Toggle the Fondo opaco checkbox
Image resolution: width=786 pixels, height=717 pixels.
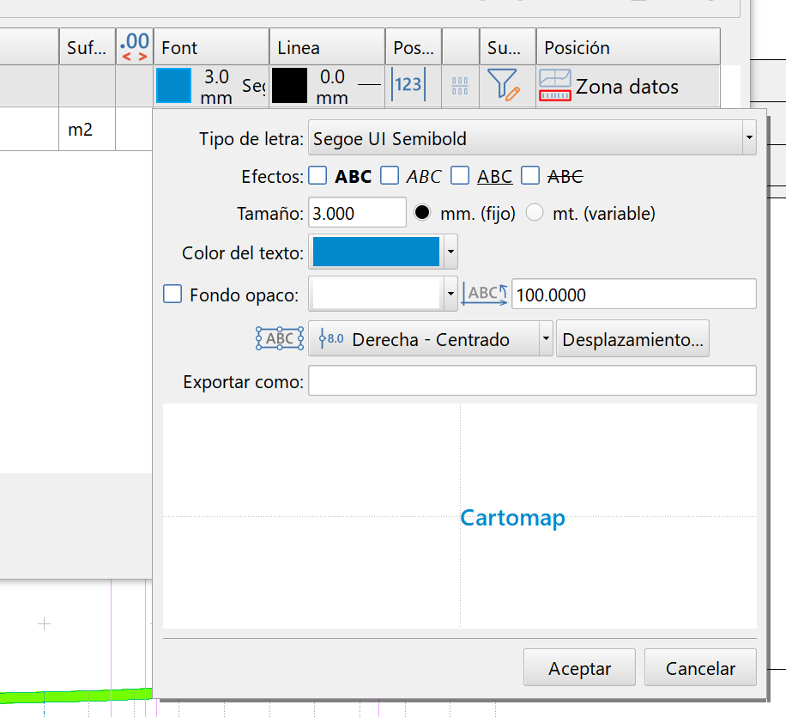point(172,293)
